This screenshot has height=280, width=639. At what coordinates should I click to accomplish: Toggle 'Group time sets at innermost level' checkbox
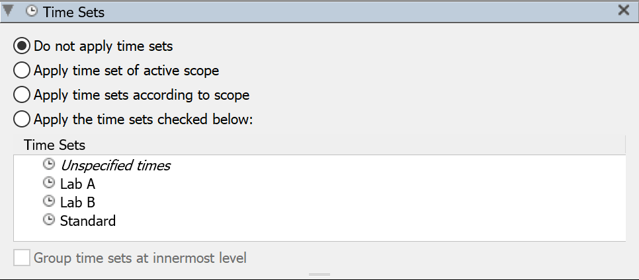(22, 258)
